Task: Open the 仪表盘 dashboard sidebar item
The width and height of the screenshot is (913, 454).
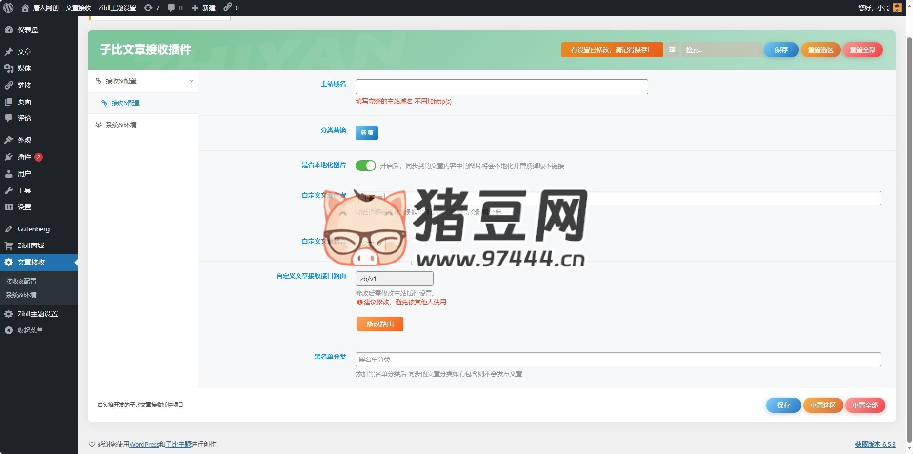Action: (27, 30)
